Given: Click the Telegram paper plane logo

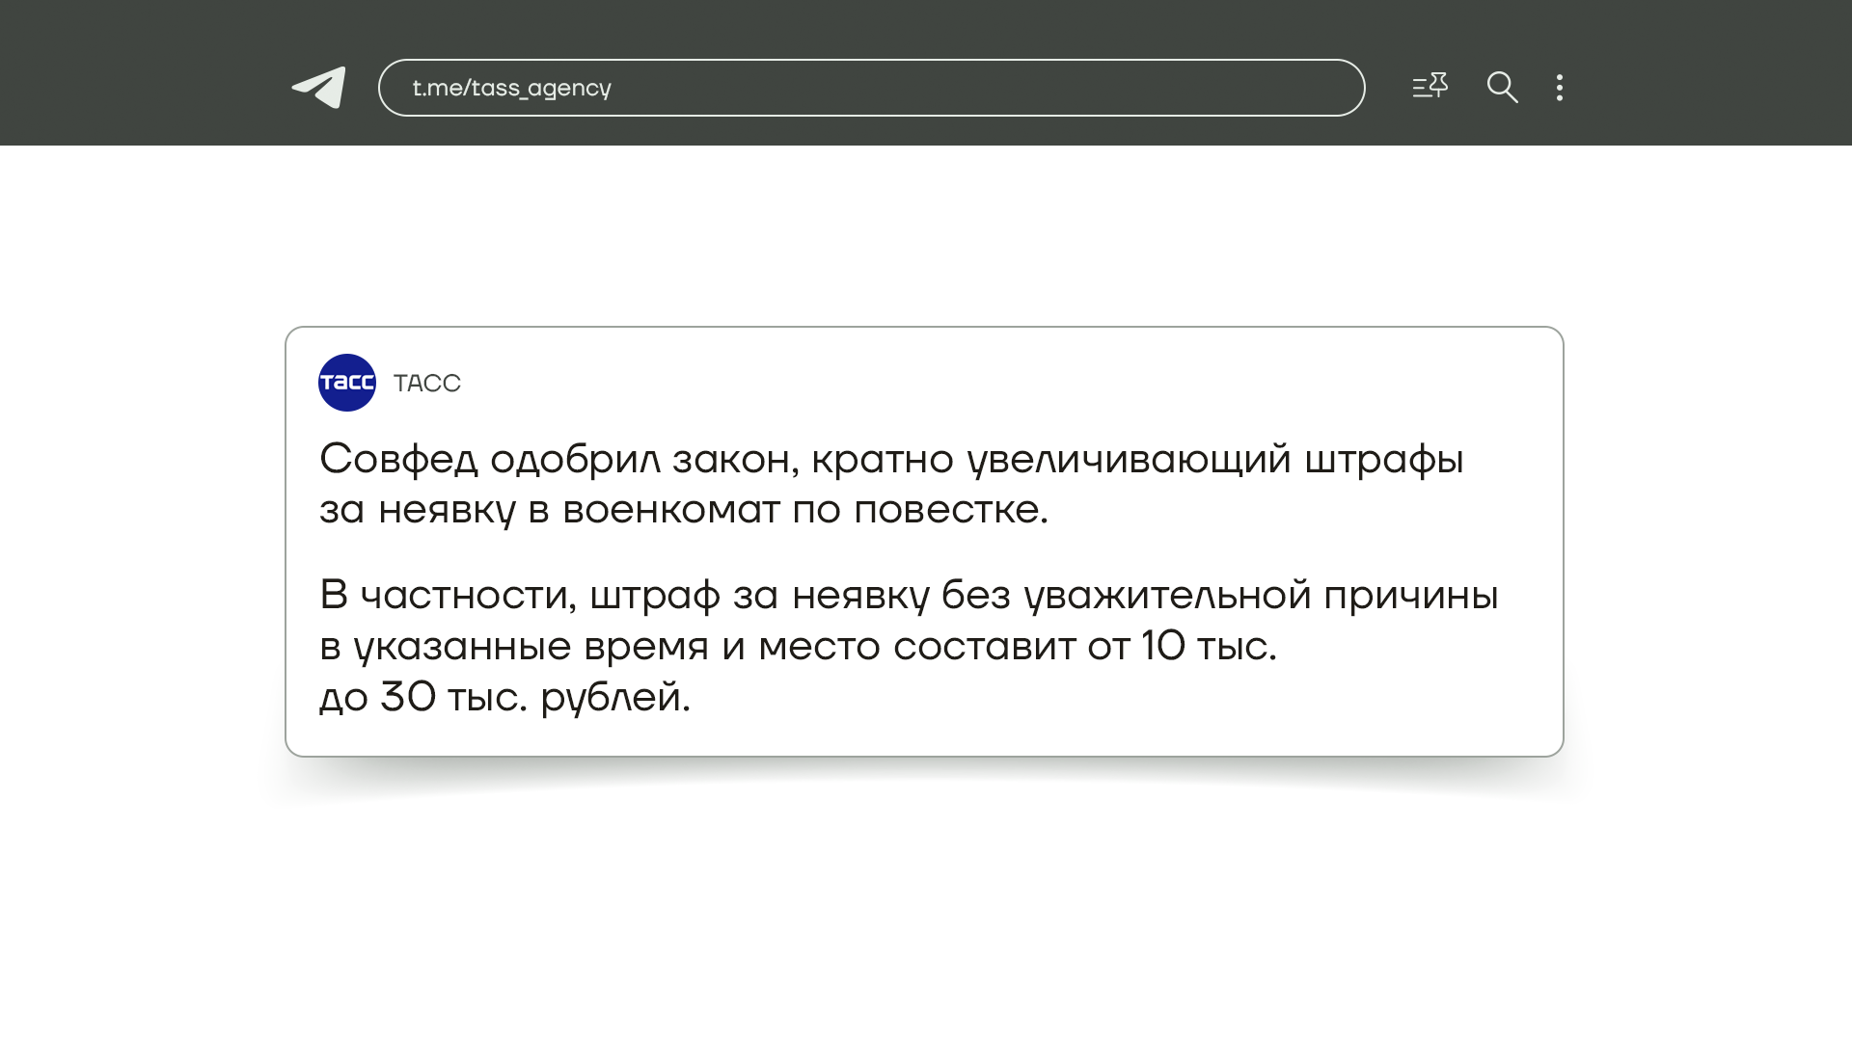Looking at the screenshot, I should [319, 88].
